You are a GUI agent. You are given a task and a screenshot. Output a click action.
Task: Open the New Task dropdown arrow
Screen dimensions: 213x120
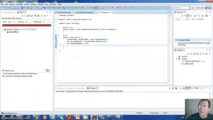pos(184,16)
